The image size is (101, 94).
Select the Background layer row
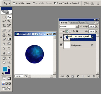[x=78, y=45]
